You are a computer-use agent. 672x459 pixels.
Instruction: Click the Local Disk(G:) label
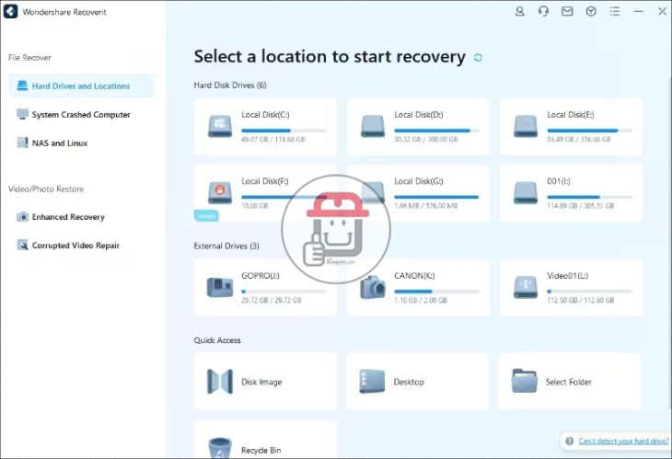click(419, 181)
